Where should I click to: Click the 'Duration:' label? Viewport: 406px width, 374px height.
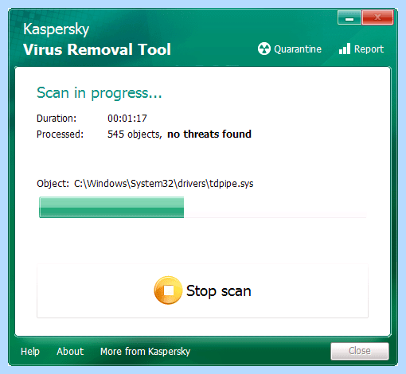pos(57,119)
